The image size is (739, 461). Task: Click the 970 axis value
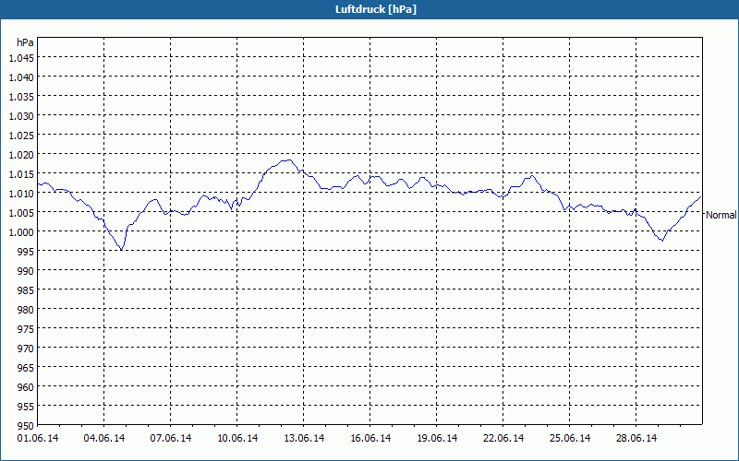27,349
